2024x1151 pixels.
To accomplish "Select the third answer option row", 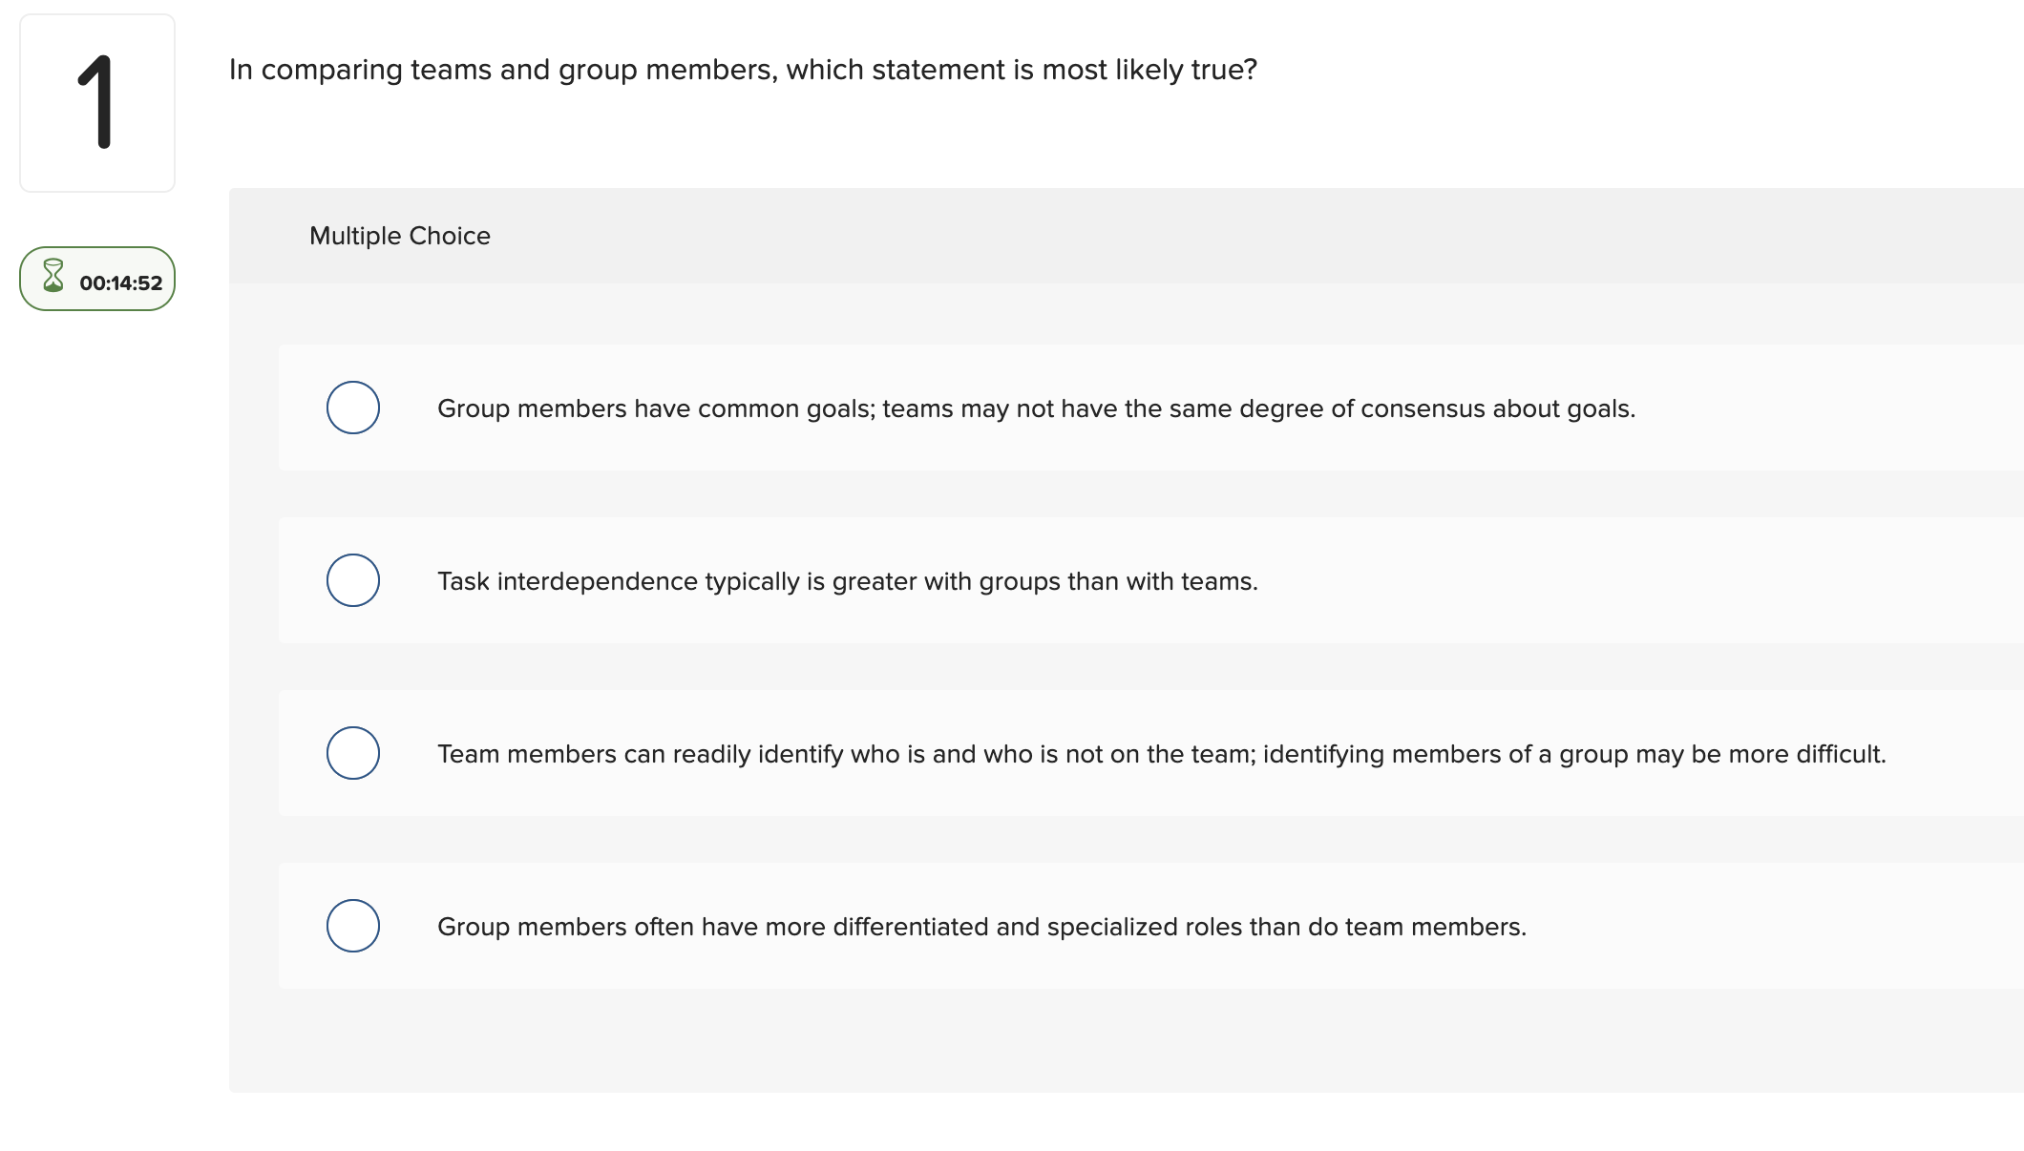I will click(1127, 753).
